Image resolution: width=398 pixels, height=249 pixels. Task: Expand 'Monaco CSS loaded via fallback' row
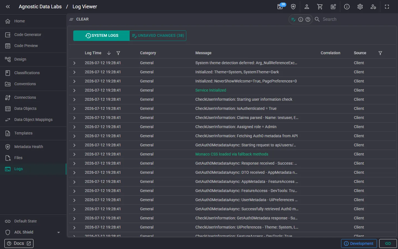point(74,154)
